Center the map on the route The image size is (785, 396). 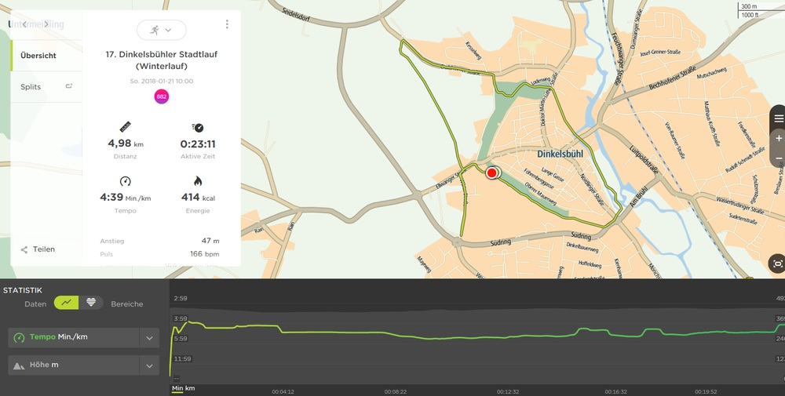click(x=777, y=264)
